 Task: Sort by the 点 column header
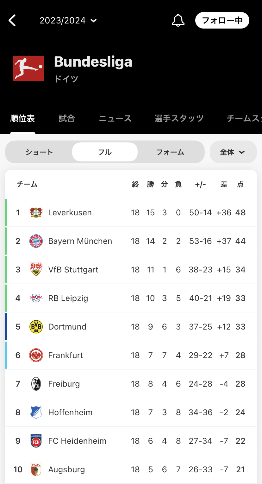point(240,184)
